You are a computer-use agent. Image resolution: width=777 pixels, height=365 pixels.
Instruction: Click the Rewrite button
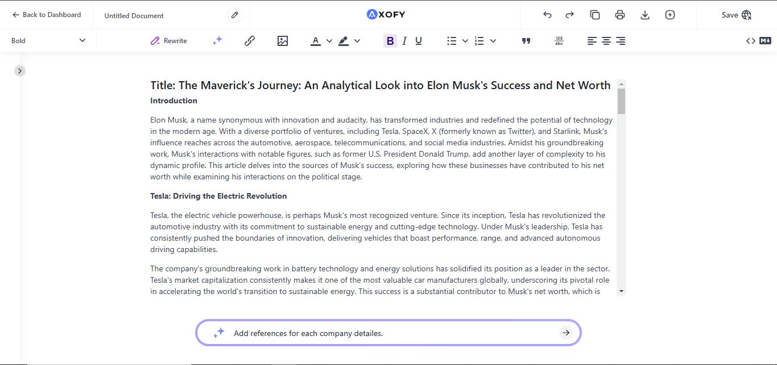[x=169, y=41]
